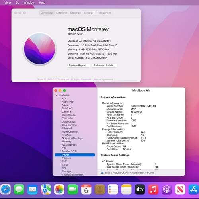
Task: Click the macOS Monterey logo image
Action: [x=39, y=49]
